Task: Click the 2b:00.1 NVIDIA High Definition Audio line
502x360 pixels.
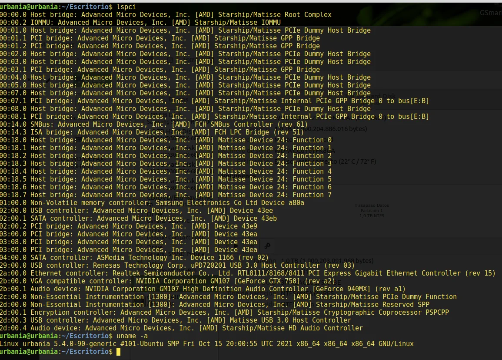Action: click(203, 289)
